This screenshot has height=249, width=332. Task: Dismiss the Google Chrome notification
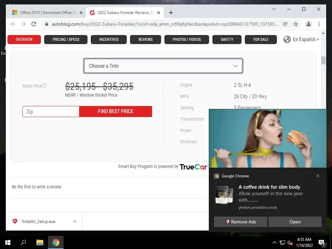318,176
